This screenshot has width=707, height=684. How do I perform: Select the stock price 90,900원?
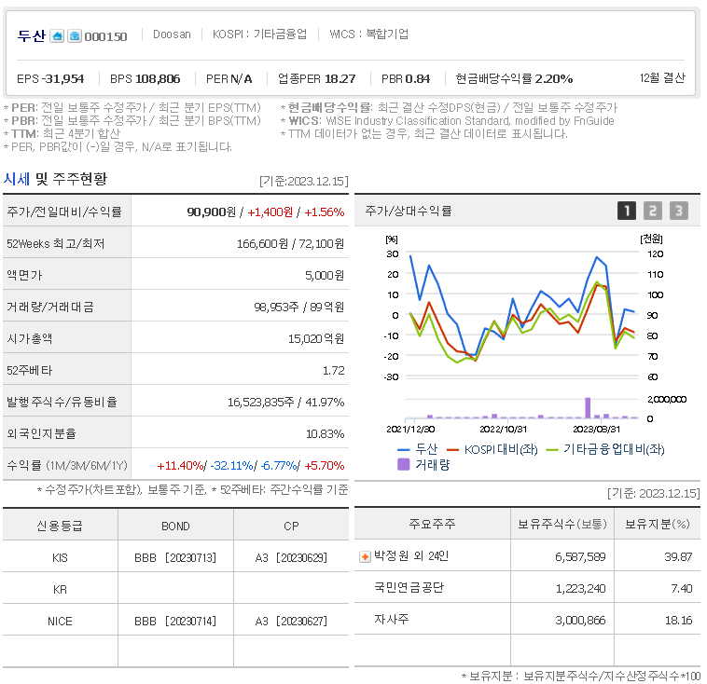[x=212, y=212]
